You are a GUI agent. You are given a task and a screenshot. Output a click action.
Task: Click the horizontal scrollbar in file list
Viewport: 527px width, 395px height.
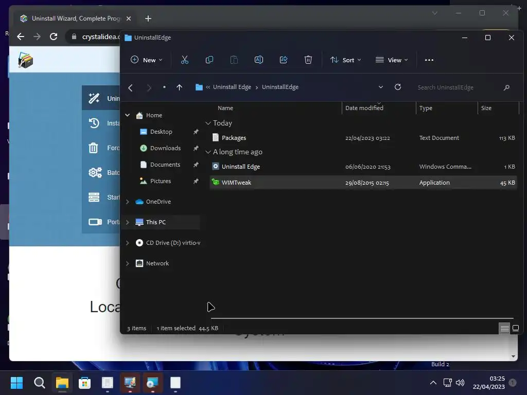click(362, 318)
